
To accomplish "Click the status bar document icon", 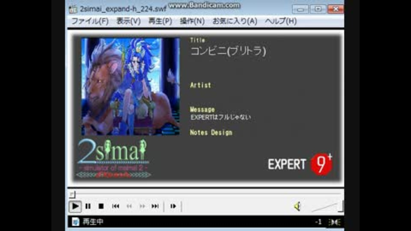I will (75, 222).
